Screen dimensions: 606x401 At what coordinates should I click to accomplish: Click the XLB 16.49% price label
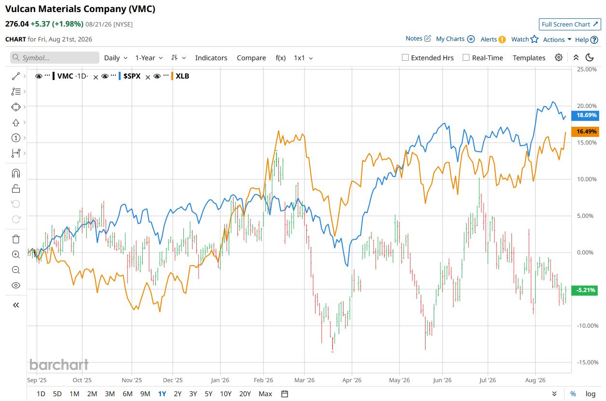(x=586, y=131)
